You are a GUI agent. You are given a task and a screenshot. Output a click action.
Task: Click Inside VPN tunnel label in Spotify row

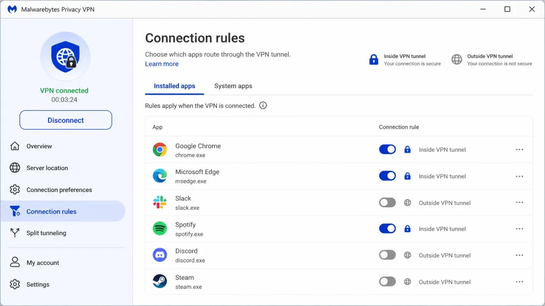[x=442, y=229]
